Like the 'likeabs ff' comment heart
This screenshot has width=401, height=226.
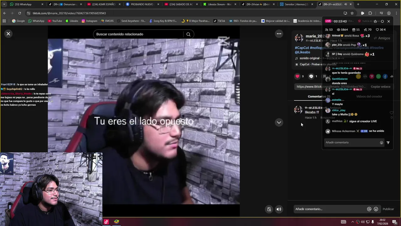(391, 113)
